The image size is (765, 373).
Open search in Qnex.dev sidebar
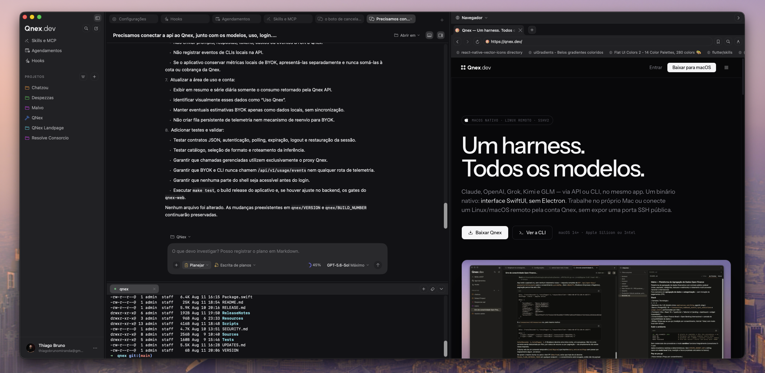(86, 28)
